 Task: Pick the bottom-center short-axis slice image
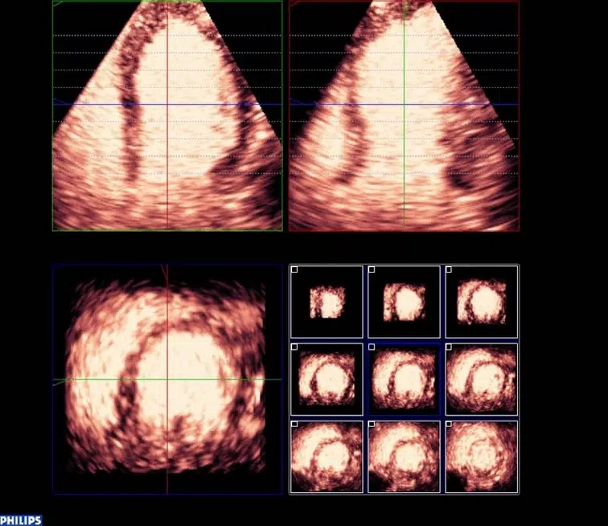404,457
